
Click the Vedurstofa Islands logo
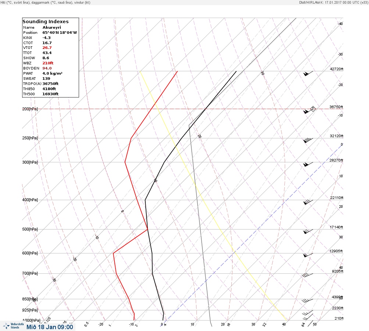(13, 326)
